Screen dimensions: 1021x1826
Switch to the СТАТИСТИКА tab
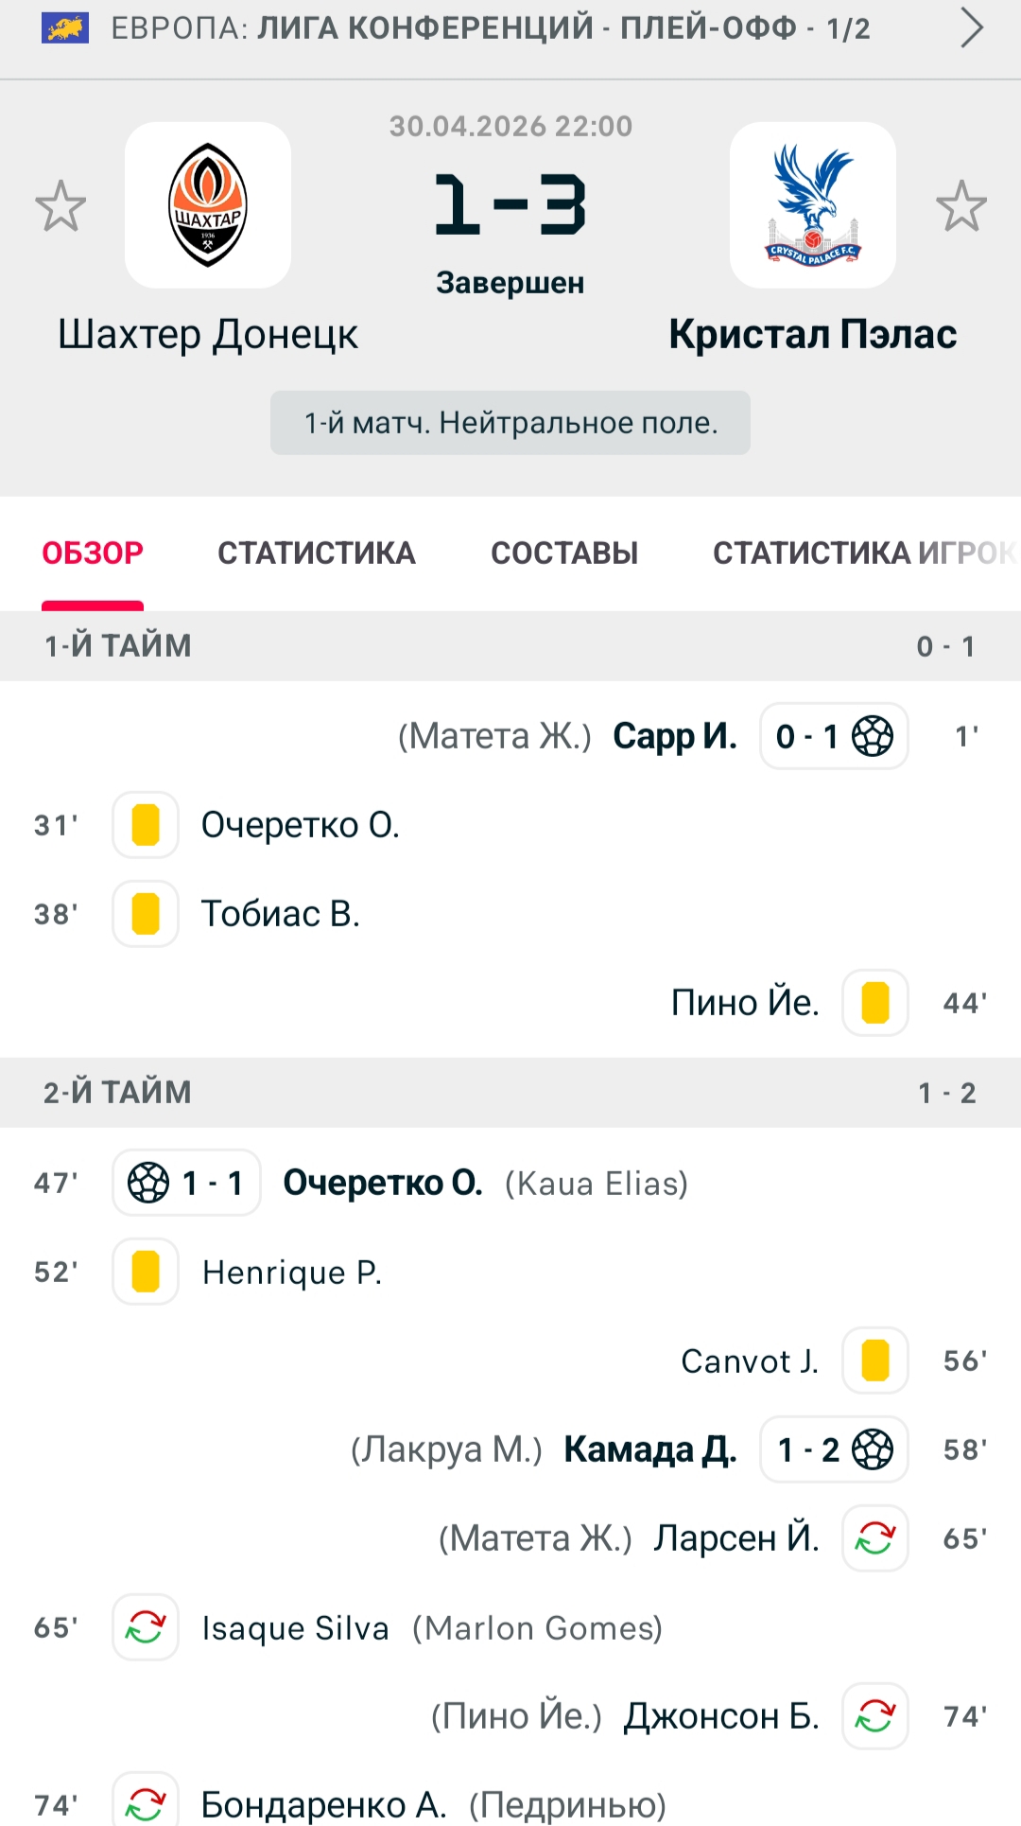pos(317,553)
